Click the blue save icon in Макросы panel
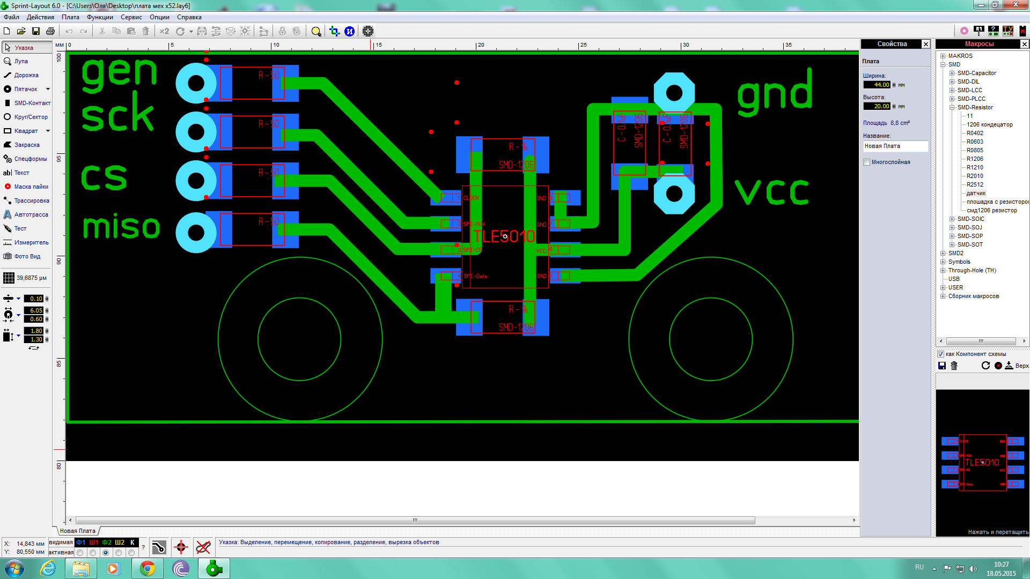Image resolution: width=1030 pixels, height=579 pixels. (x=941, y=366)
